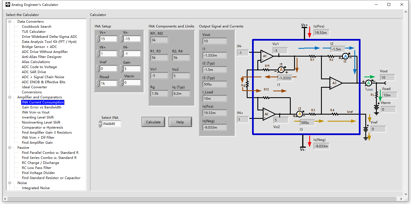Click the ILOAD ammeter icon at output
Image resolution: width=411 pixels, height=204 pixels.
point(369,83)
